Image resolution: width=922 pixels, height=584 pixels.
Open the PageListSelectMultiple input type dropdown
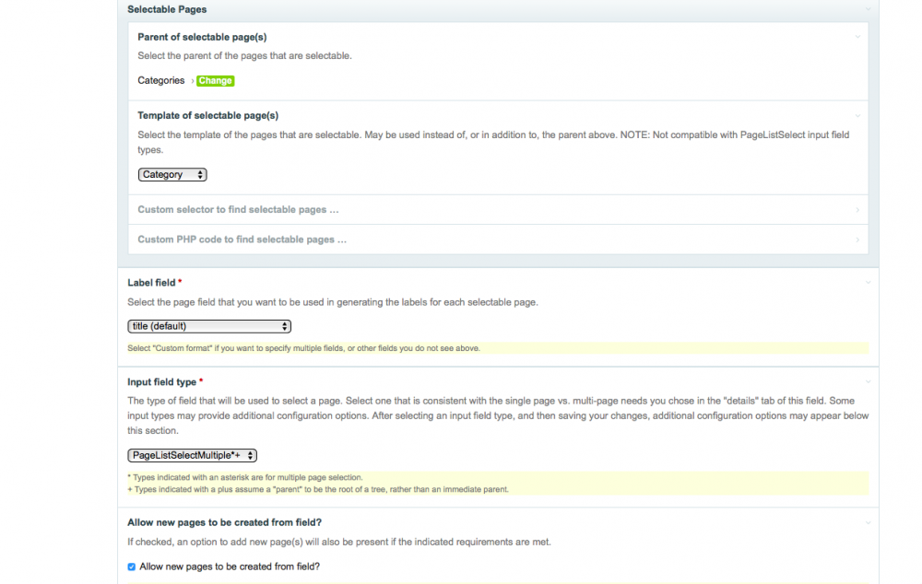pos(192,455)
